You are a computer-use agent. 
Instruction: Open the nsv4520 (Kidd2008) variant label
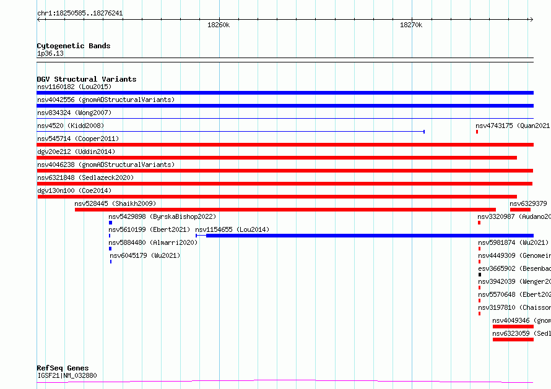pos(71,126)
